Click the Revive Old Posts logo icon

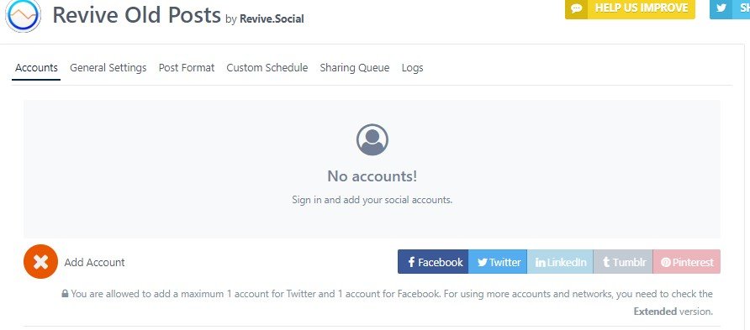pos(23,15)
